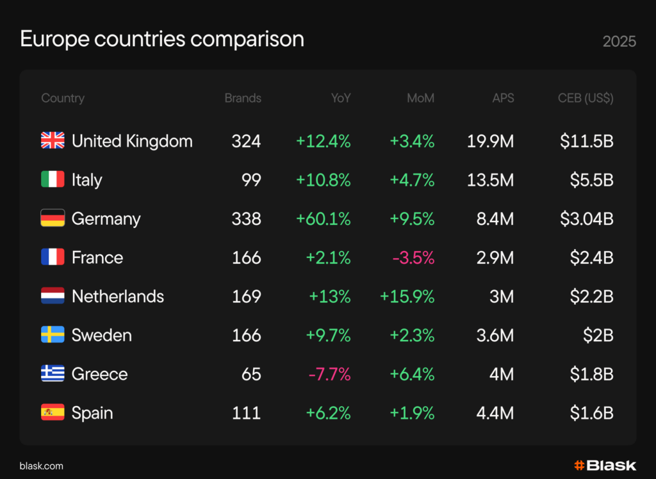Click the United Kingdom flag icon

(x=53, y=141)
